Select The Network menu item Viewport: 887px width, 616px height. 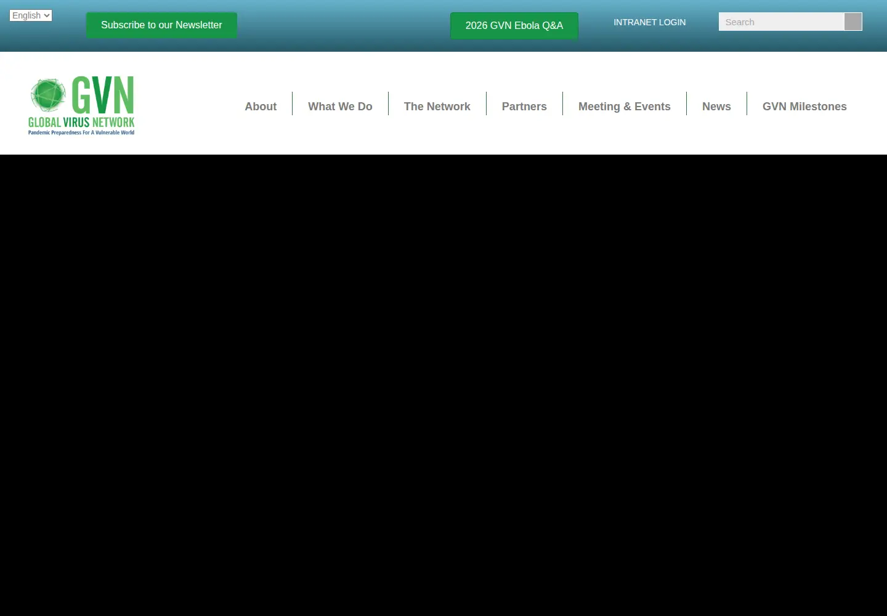437,107
